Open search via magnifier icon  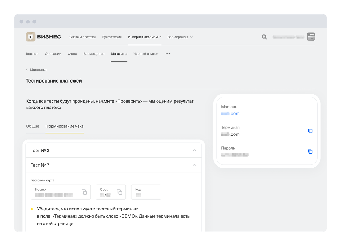click(264, 37)
